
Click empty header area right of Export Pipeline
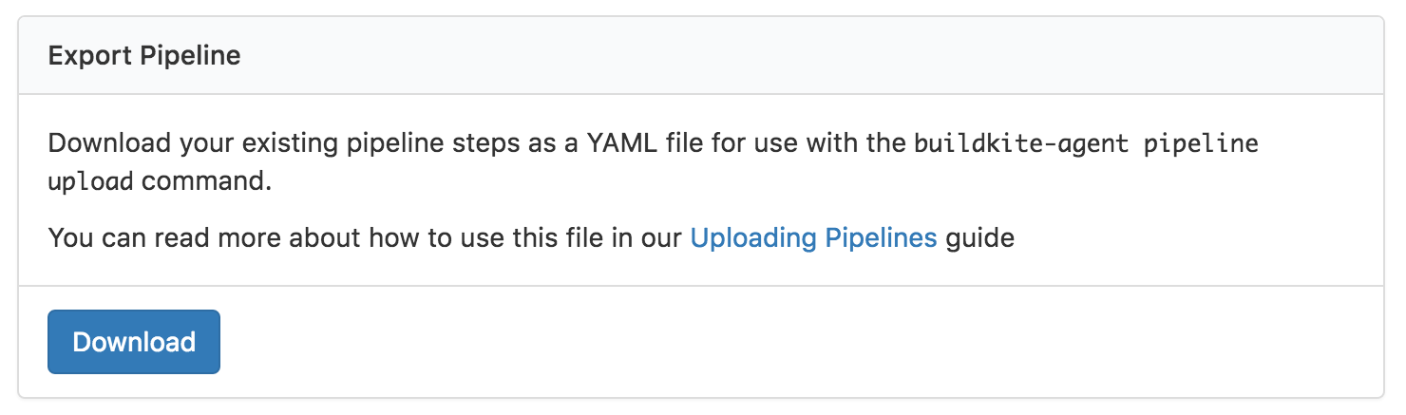[x=760, y=55]
